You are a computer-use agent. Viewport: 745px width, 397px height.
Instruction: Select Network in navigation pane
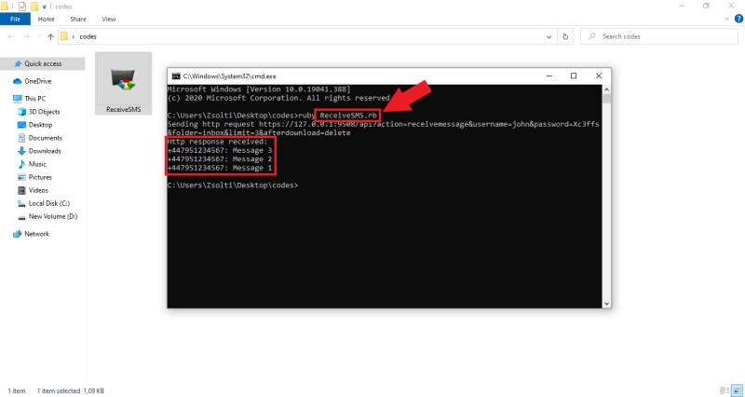click(x=36, y=234)
